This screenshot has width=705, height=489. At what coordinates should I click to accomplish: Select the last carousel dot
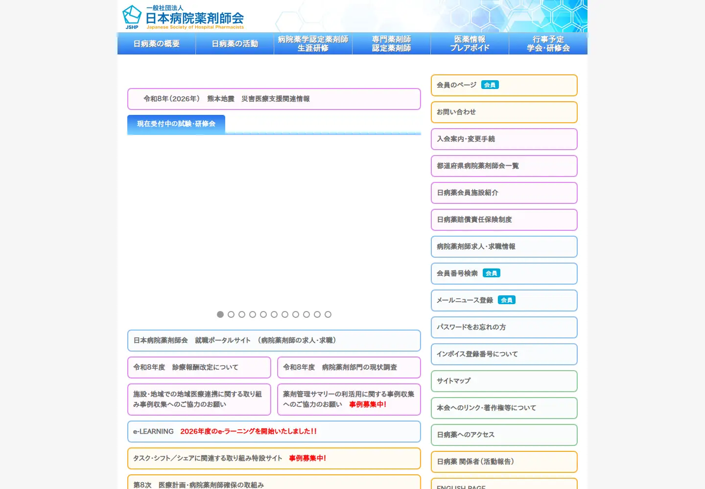point(328,314)
